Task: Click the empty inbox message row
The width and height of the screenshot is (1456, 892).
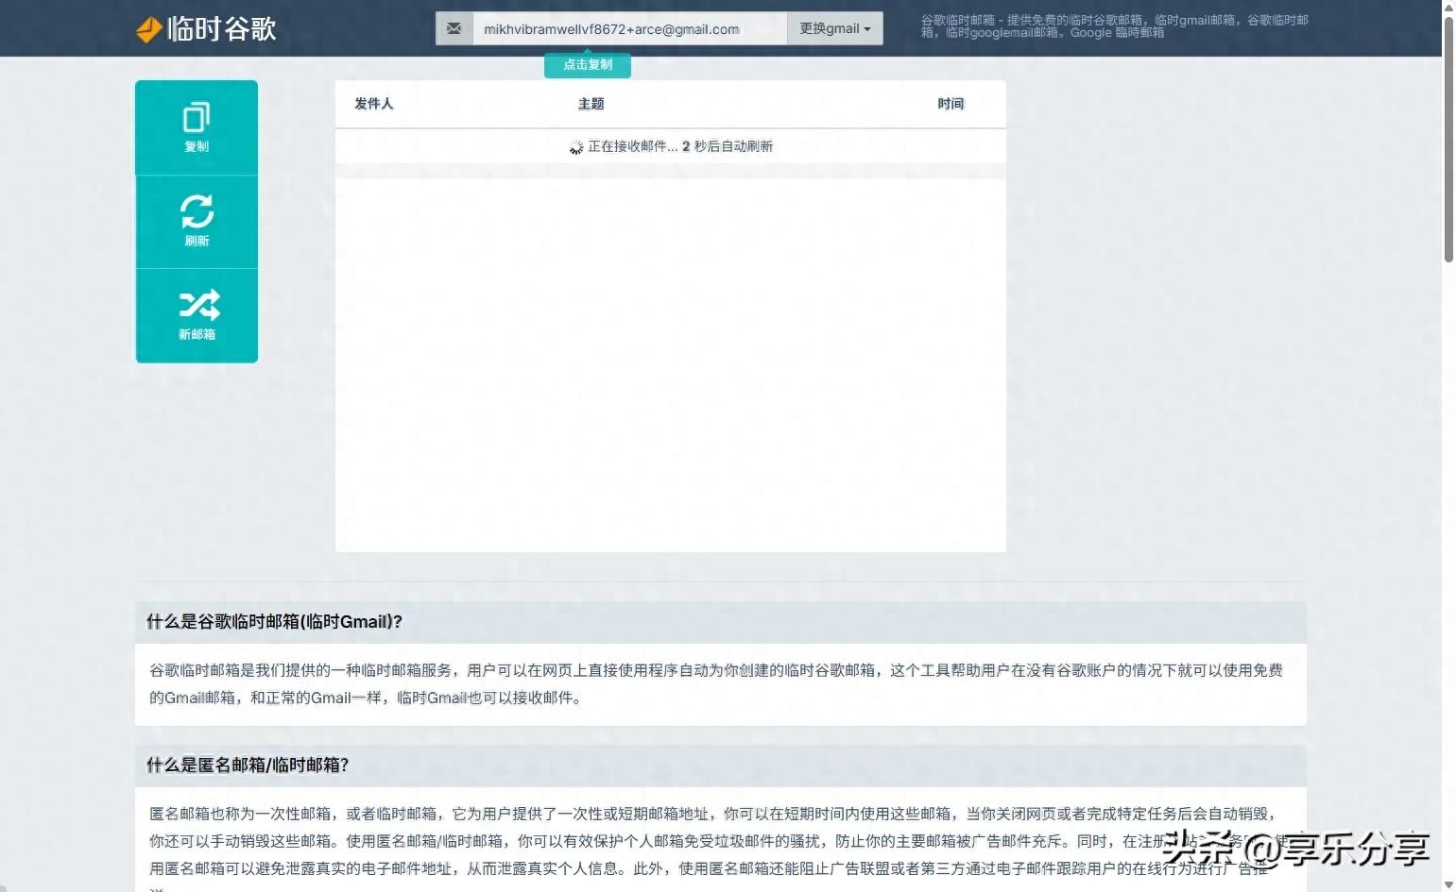Action: click(671, 146)
